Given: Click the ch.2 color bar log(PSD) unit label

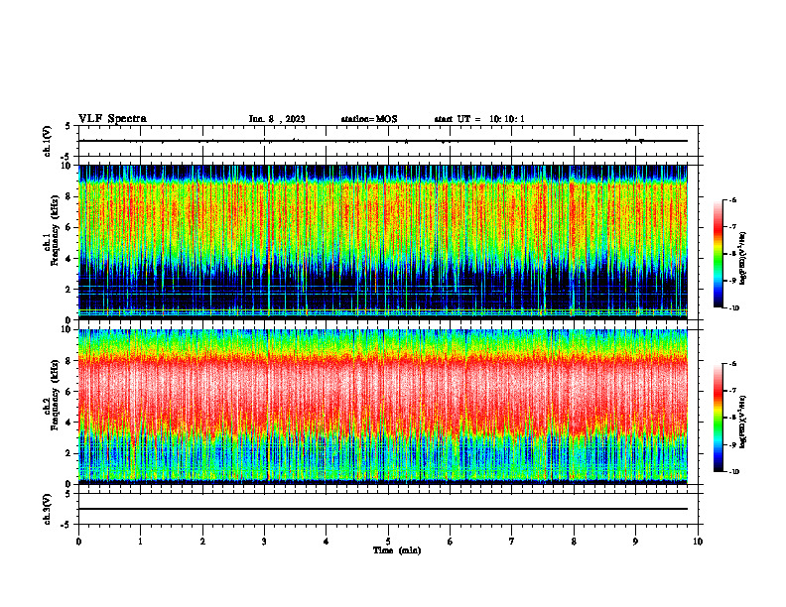Looking at the screenshot, I should click(743, 422).
